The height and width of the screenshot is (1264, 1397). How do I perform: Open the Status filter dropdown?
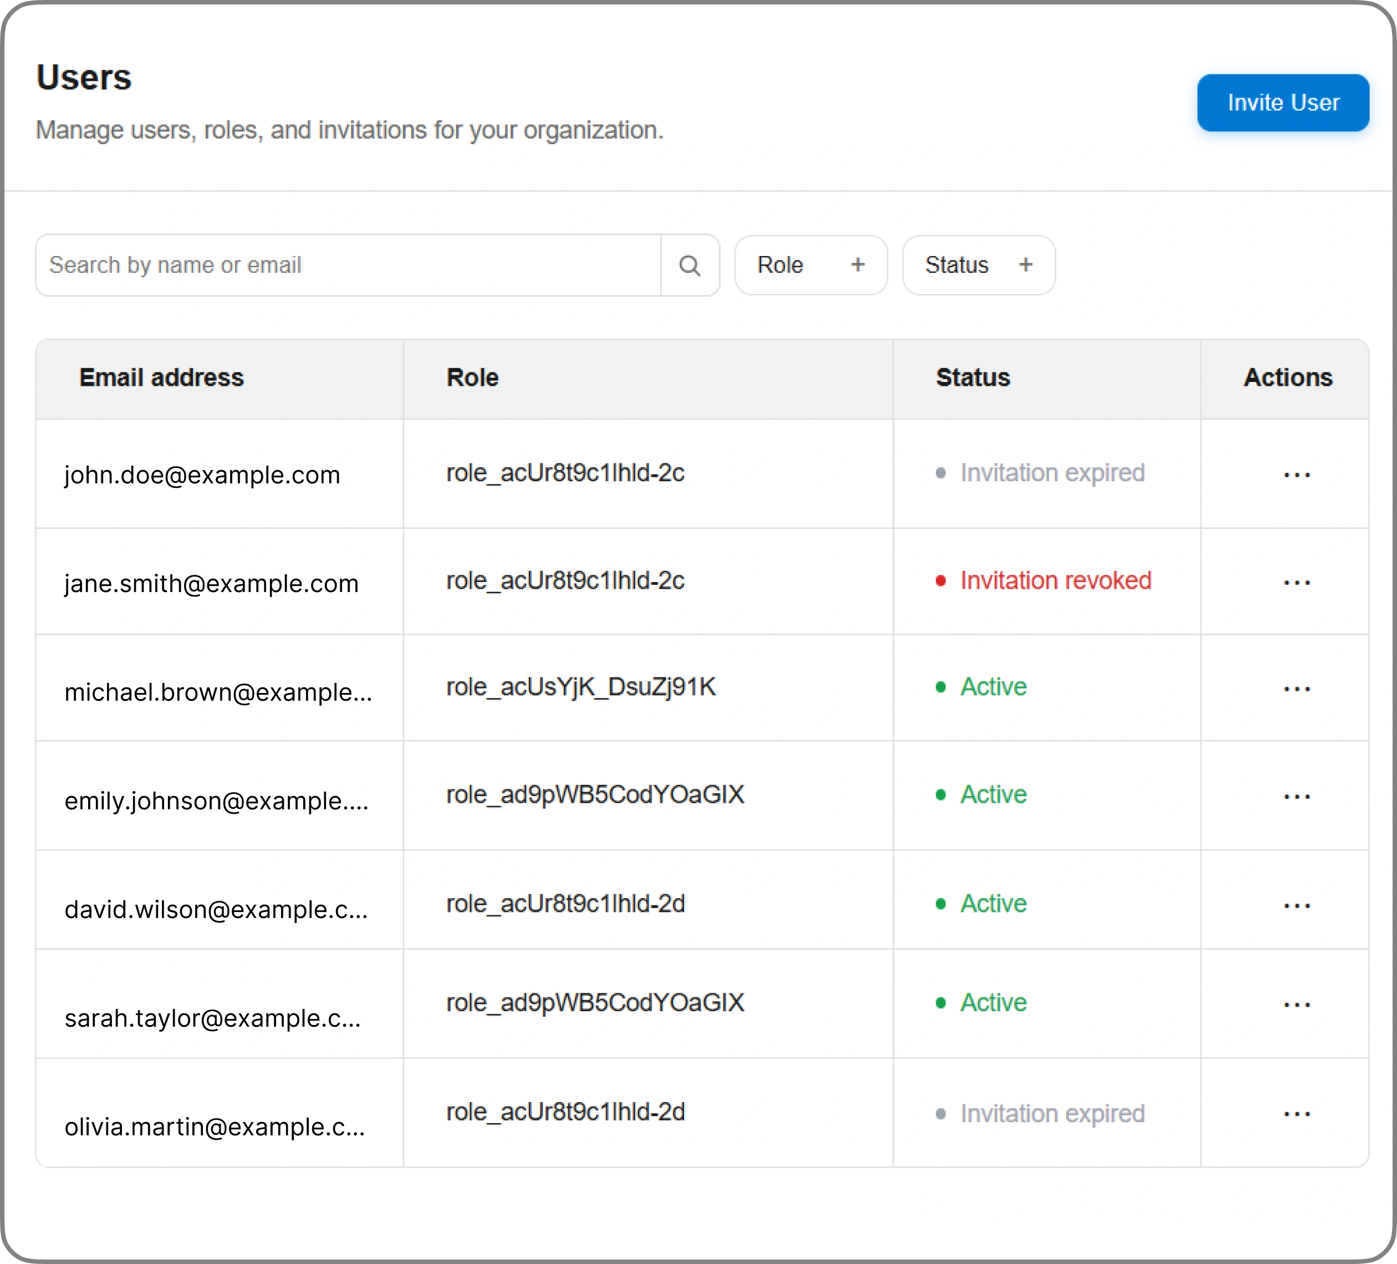pyautogui.click(x=978, y=266)
